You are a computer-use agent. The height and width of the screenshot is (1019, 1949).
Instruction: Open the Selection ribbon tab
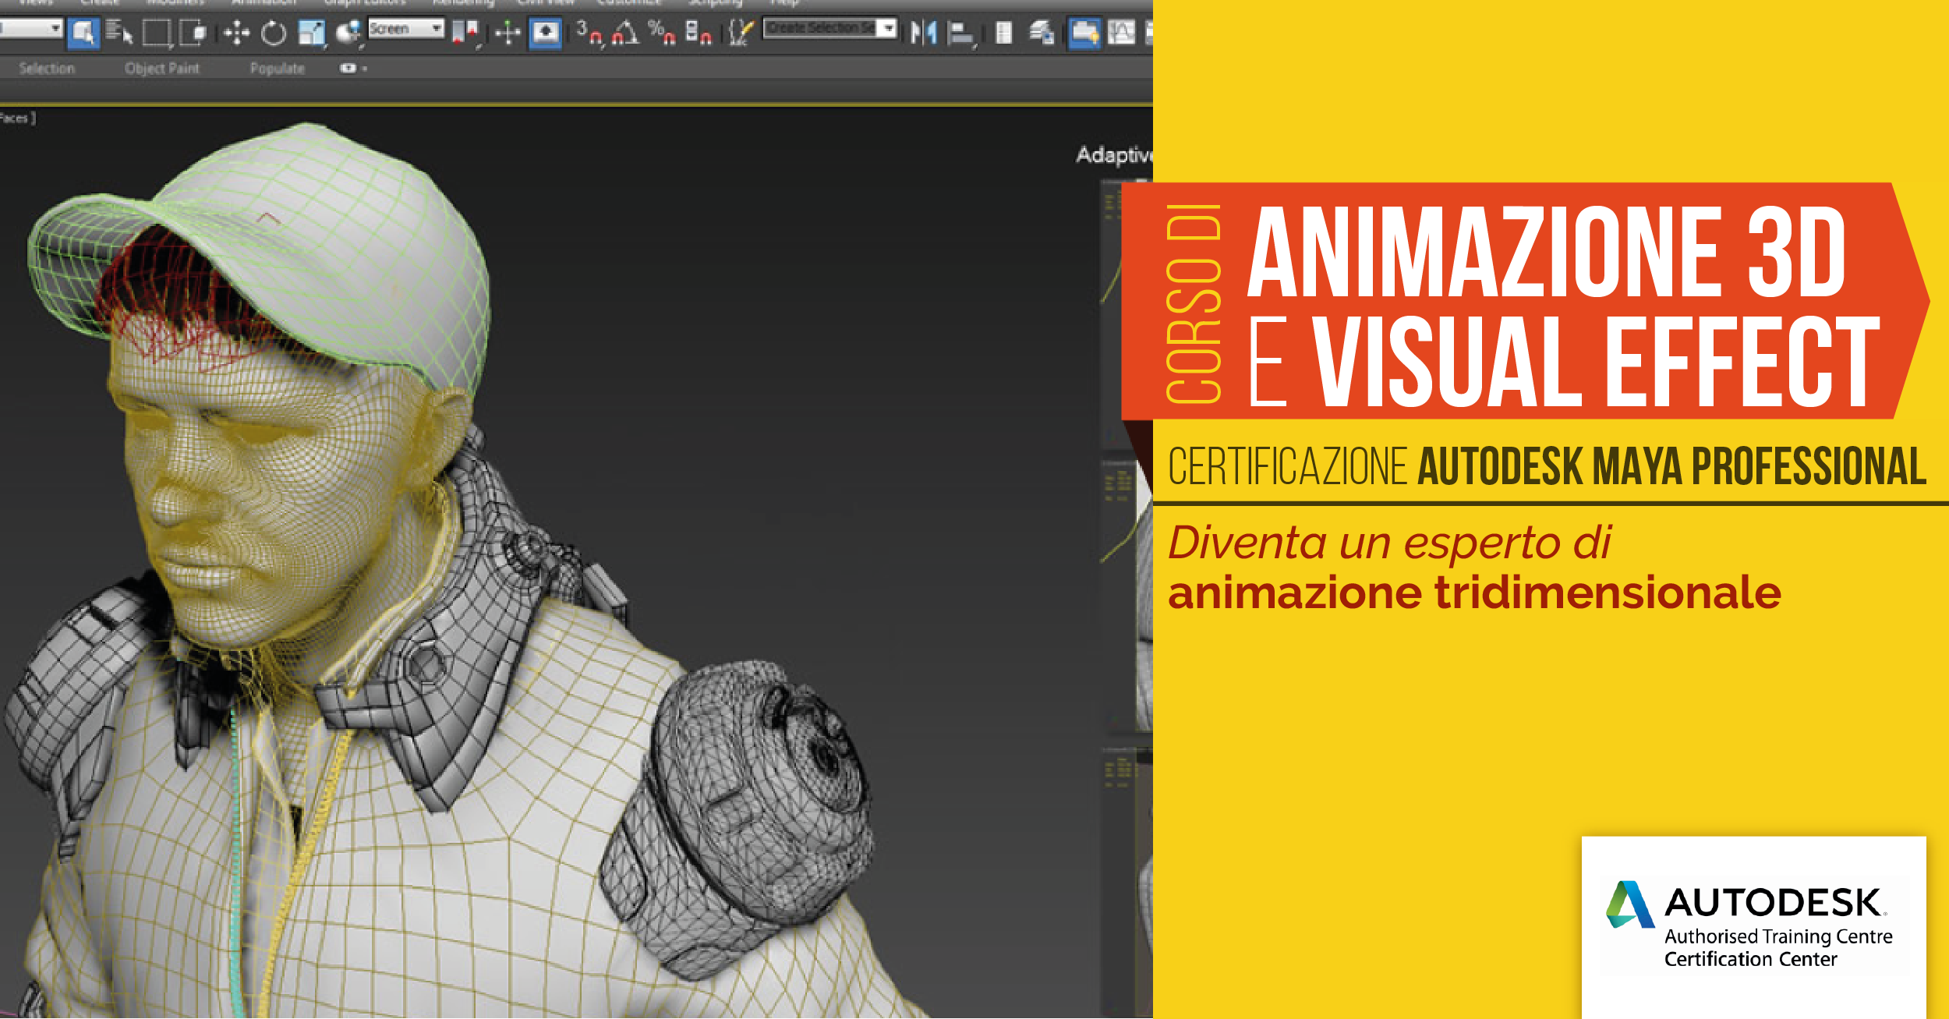click(x=47, y=69)
